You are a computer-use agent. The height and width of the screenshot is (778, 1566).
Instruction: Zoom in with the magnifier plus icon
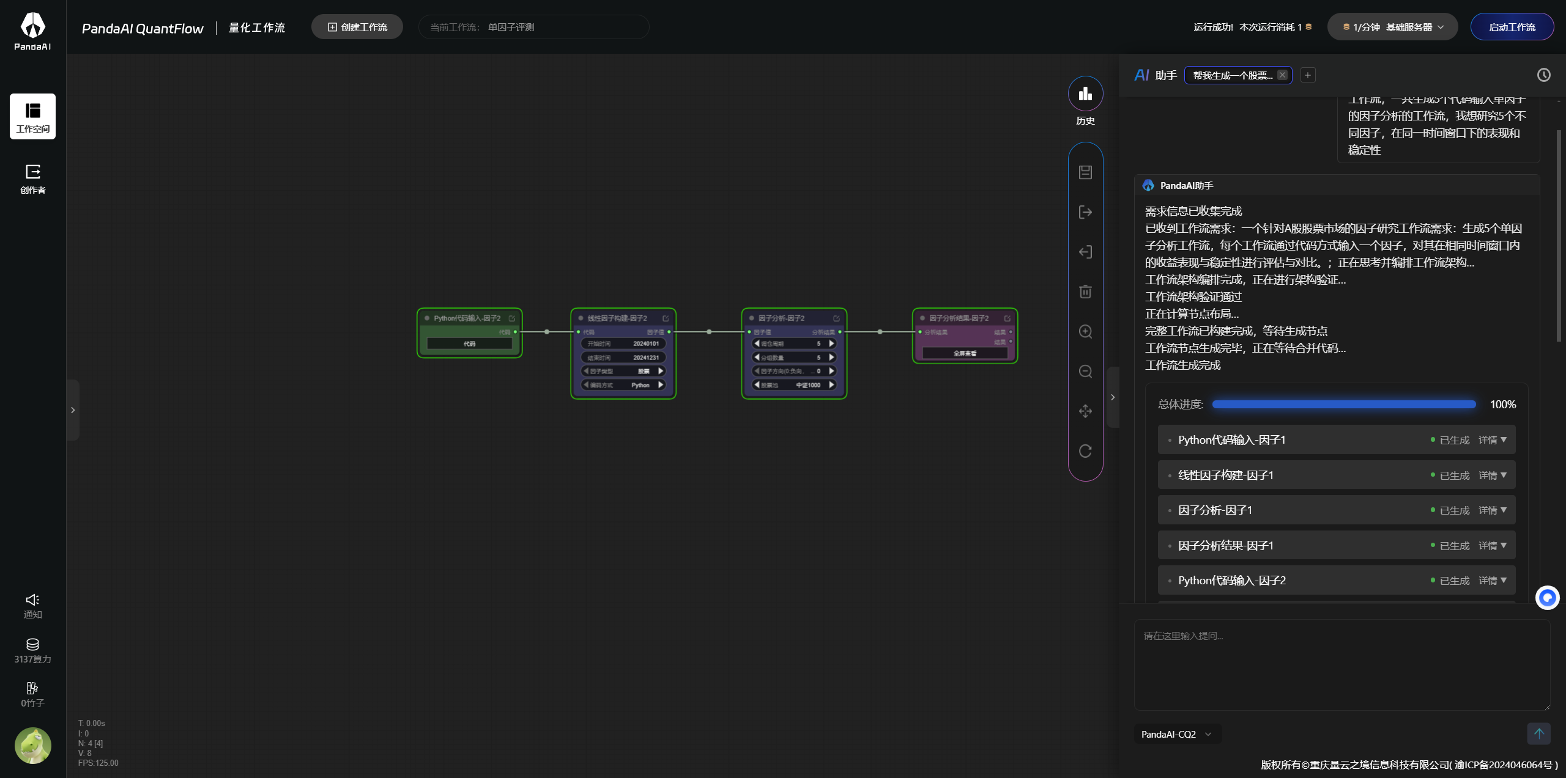pyautogui.click(x=1085, y=331)
